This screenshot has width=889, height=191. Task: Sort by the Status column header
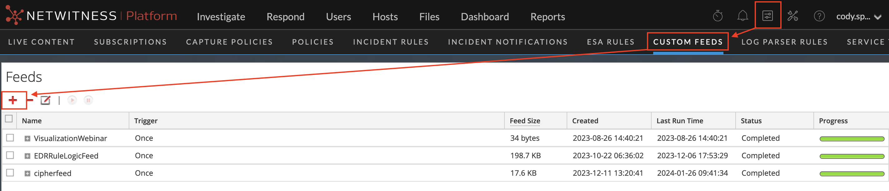pos(774,121)
